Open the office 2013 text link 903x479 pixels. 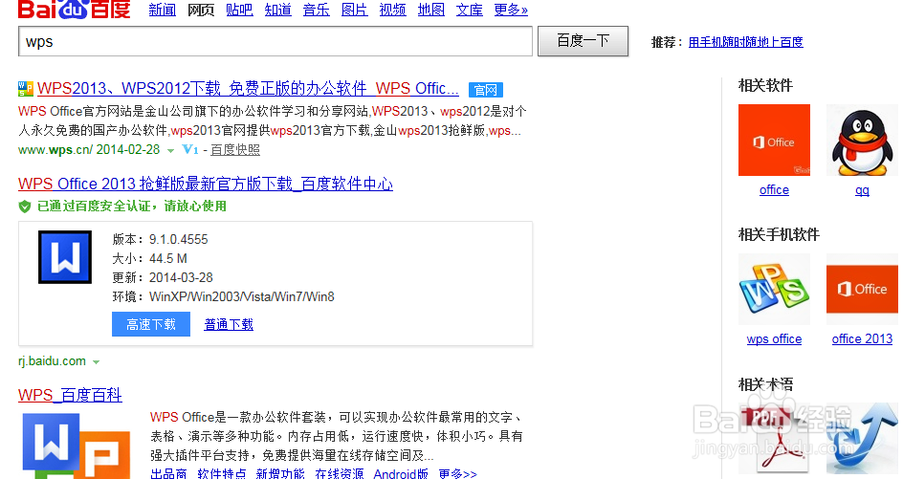pos(862,339)
